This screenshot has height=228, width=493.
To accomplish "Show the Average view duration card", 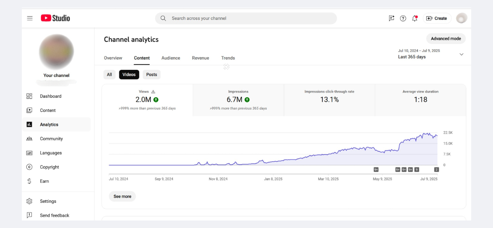I will (x=420, y=100).
